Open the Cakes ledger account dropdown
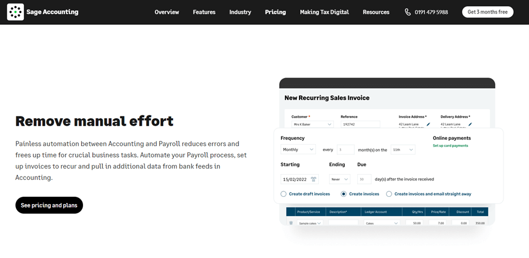Screen dimensions: 529x258 [x=382, y=223]
